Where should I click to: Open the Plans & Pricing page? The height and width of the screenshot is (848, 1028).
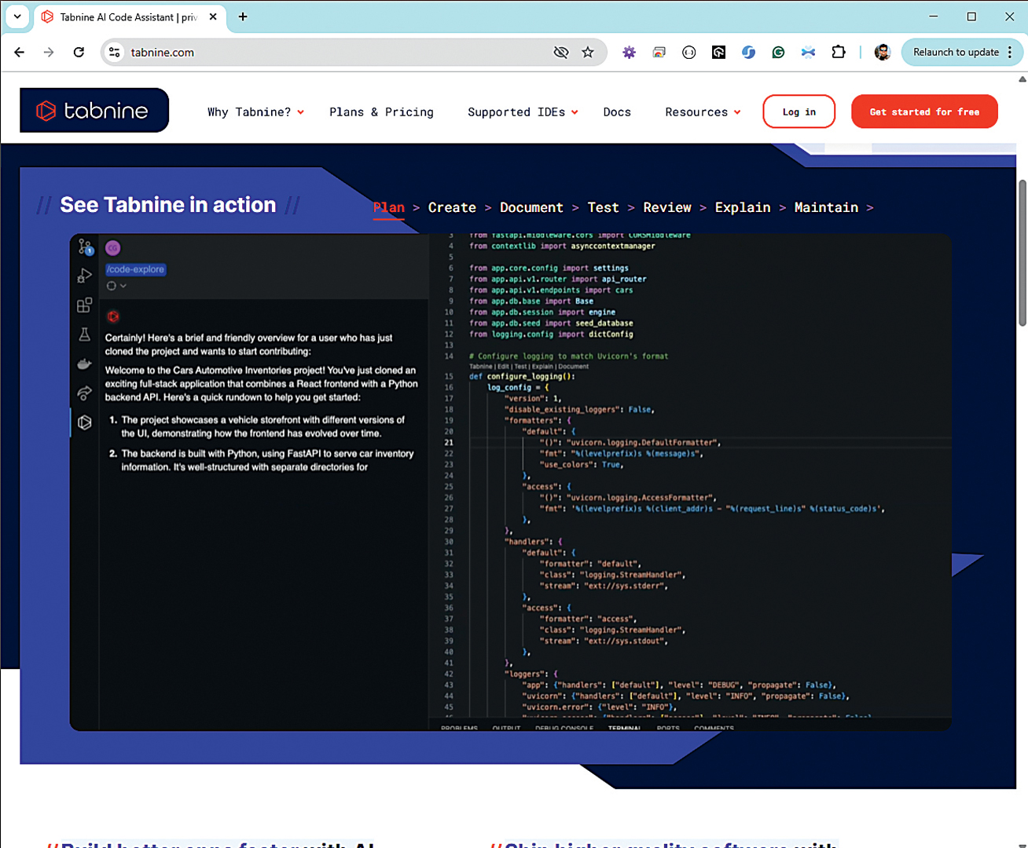(x=381, y=112)
